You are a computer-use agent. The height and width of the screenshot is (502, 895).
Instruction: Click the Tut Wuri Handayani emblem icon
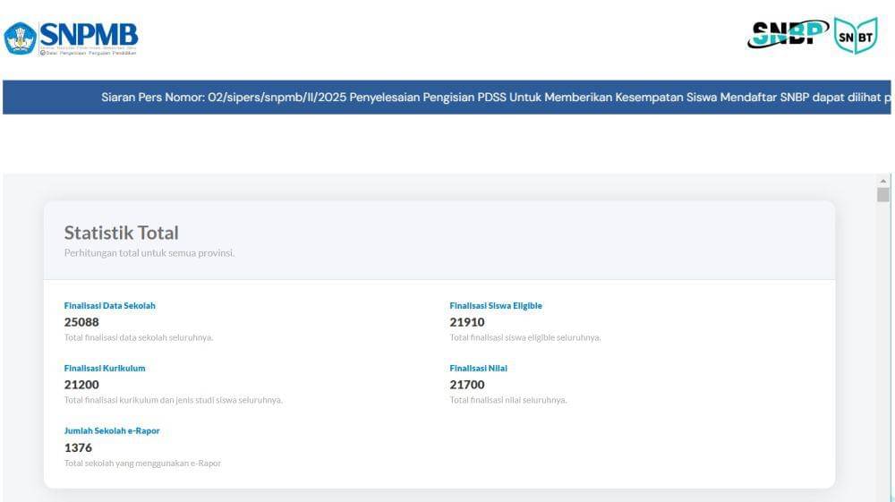(21, 38)
